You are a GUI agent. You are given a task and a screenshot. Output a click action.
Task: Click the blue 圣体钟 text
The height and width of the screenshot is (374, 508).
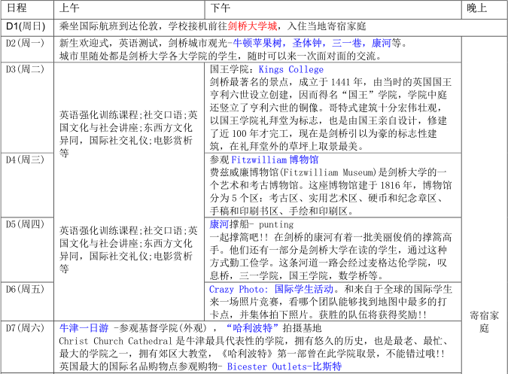pos(307,43)
